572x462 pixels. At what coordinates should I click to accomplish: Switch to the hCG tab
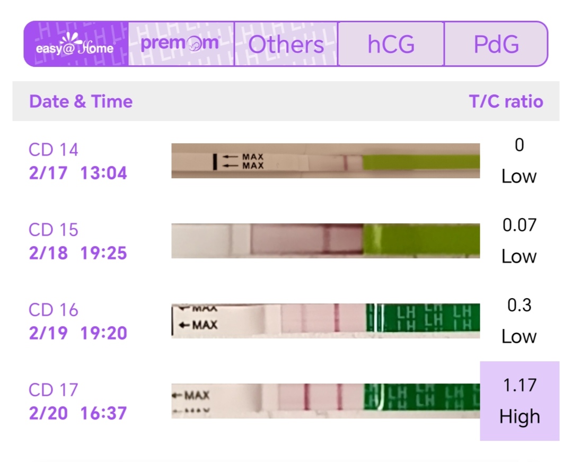(x=391, y=45)
